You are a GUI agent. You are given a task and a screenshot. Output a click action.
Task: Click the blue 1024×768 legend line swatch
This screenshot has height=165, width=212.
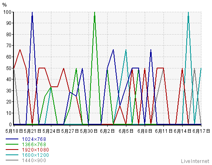(x=12, y=139)
